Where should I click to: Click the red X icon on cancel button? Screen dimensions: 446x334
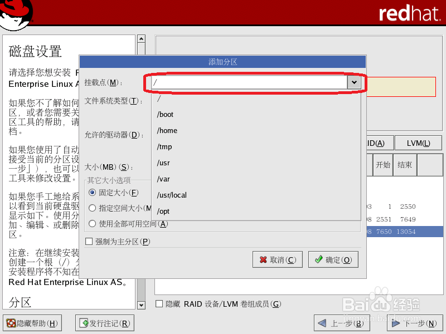[263, 259]
